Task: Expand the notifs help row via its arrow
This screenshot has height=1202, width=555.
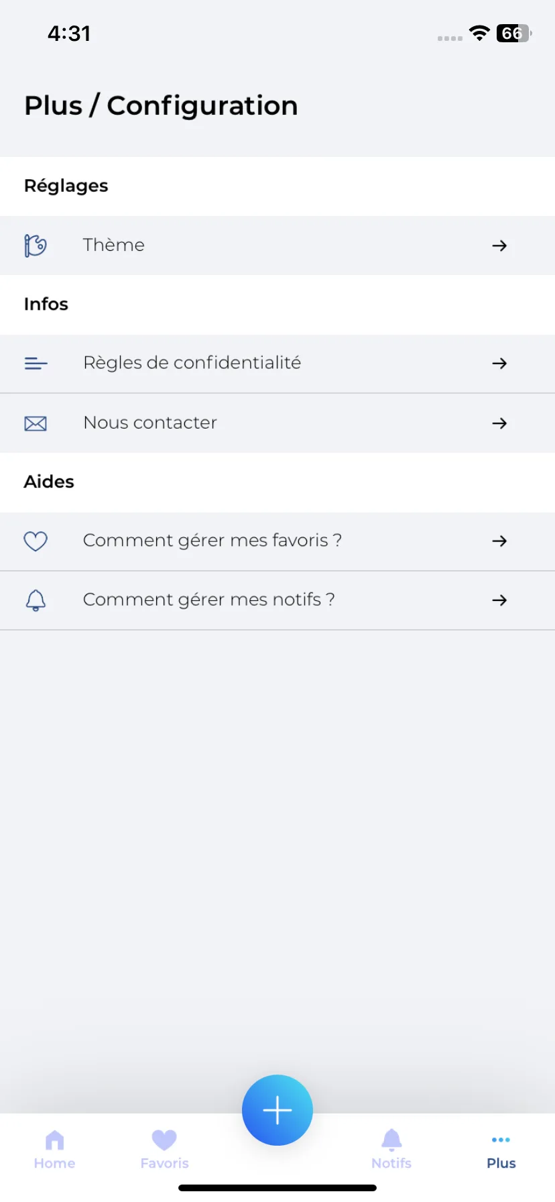Action: click(x=499, y=600)
